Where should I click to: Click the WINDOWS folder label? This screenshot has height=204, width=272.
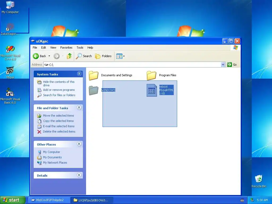point(108,90)
